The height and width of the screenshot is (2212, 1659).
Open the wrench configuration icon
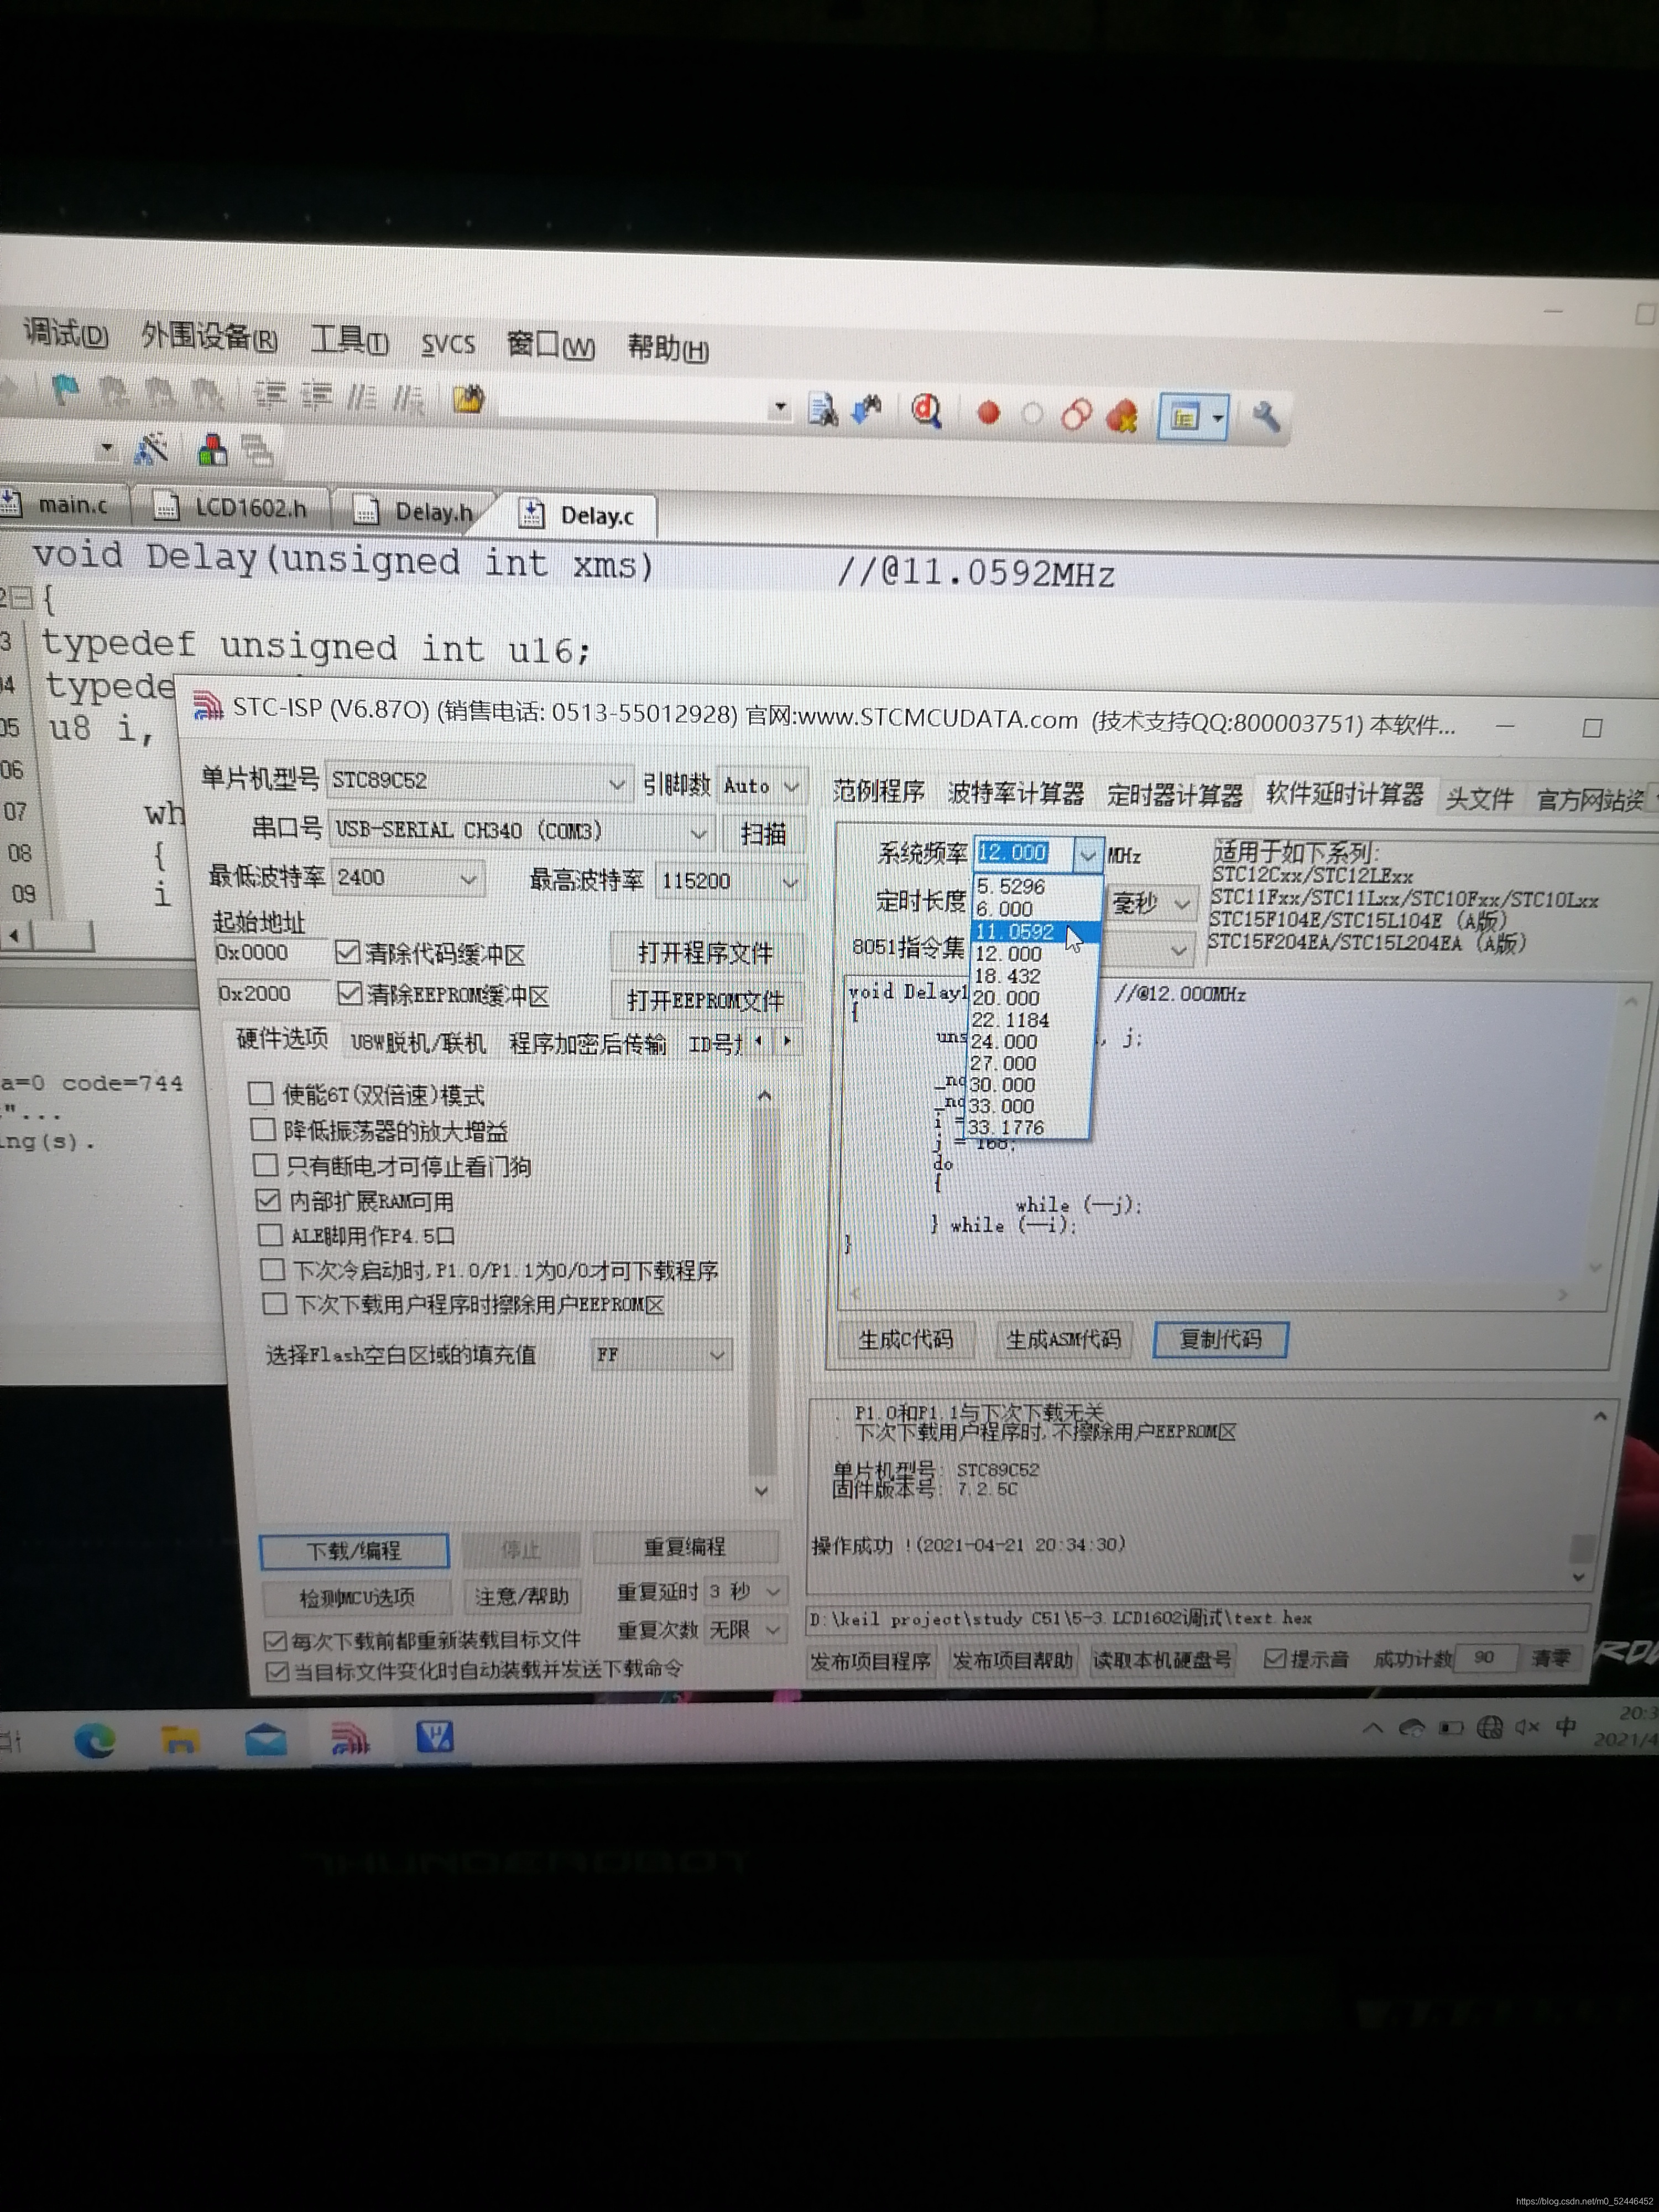(x=1266, y=417)
